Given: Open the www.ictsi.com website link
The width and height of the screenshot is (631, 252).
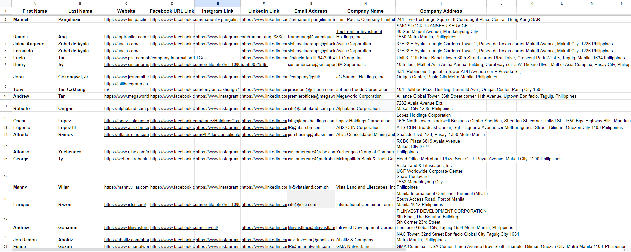Looking at the screenshot, I should 125,205.
